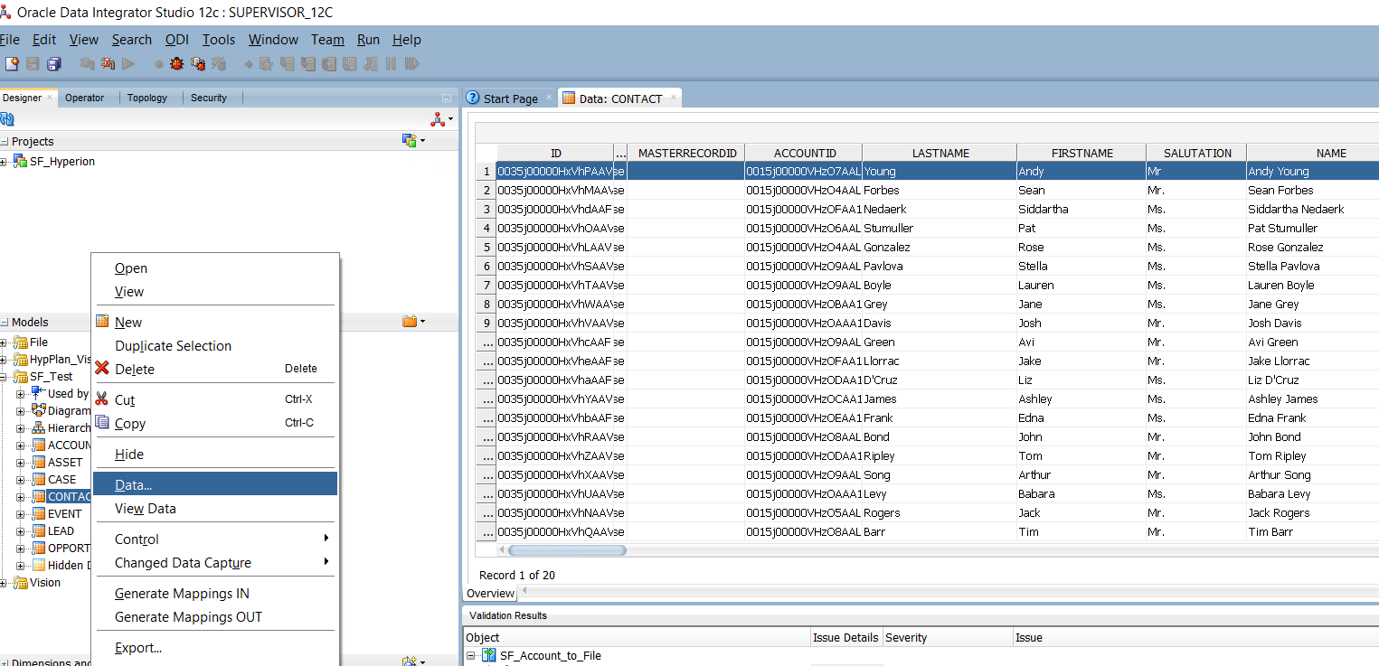Select the Overview tab below the grid

[490, 594]
